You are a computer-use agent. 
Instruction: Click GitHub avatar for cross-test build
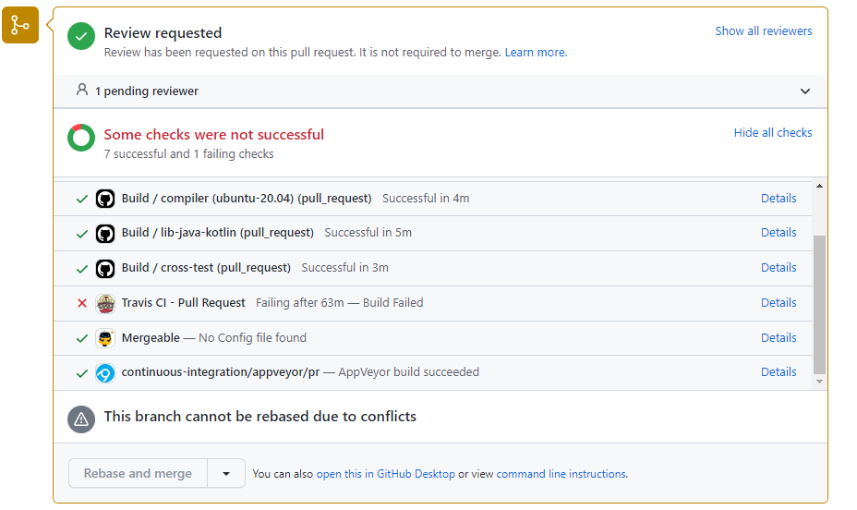click(105, 268)
